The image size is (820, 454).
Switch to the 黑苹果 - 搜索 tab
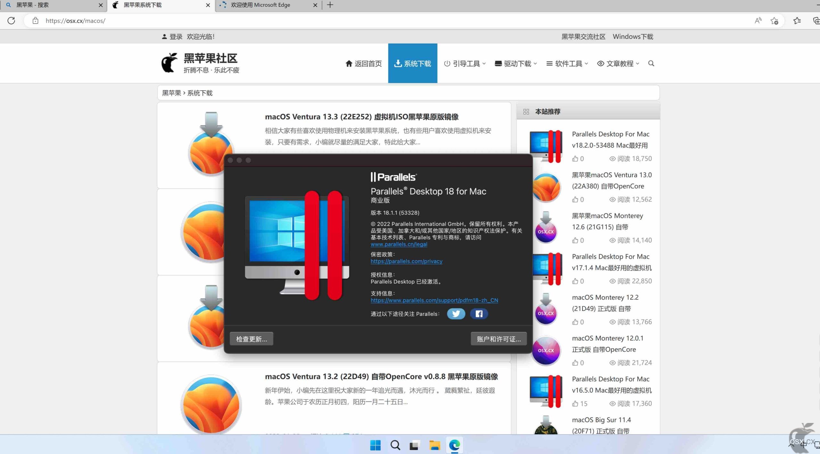(x=53, y=5)
